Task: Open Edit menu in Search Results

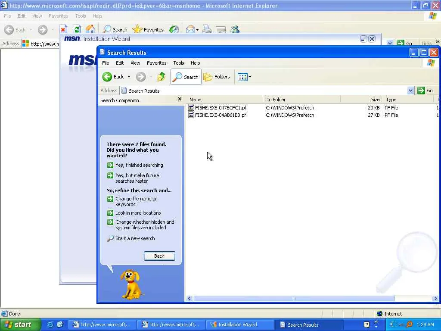Action: [120, 63]
